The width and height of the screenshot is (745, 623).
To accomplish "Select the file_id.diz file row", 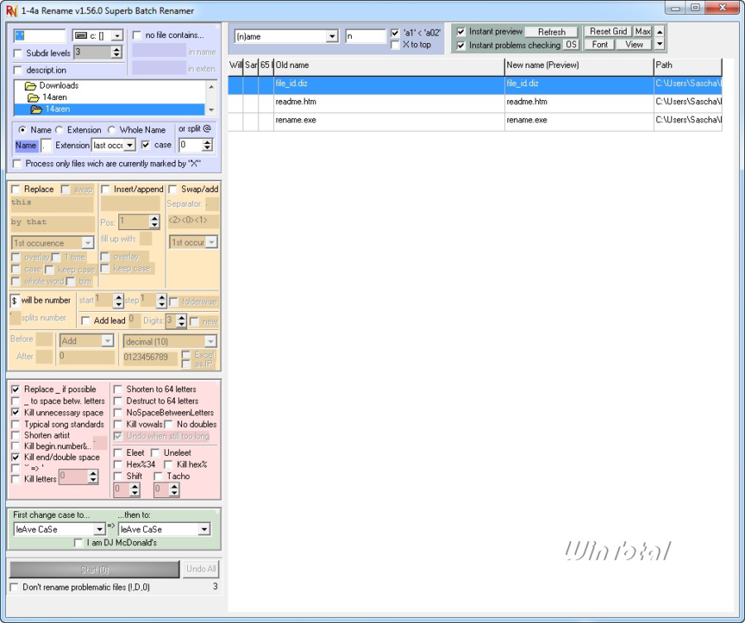I will (x=474, y=84).
